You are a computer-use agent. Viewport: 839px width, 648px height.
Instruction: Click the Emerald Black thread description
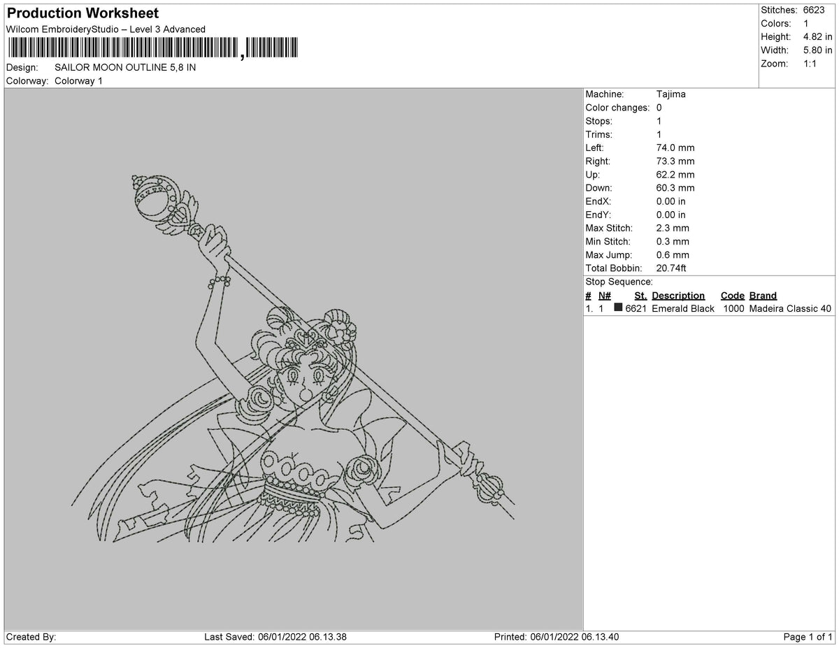[x=683, y=309]
